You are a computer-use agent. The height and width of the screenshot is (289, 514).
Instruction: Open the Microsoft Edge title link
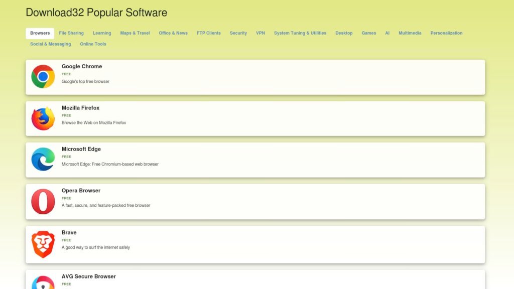pos(81,149)
